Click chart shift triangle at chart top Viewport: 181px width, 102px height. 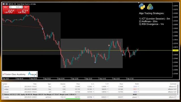[x=139, y=3]
